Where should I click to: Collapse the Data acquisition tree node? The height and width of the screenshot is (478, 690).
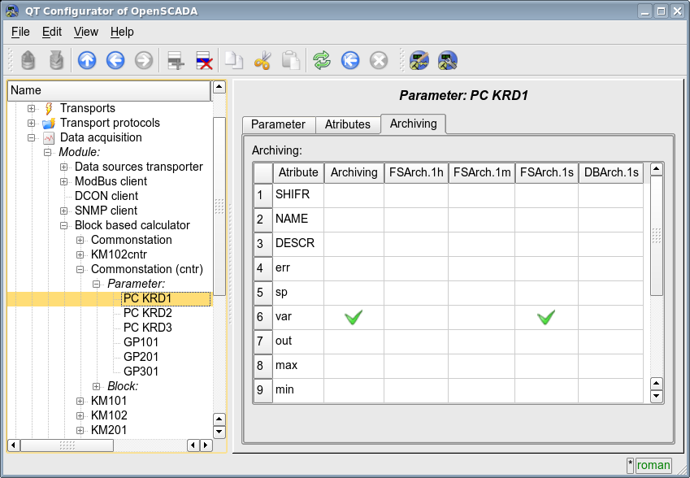pyautogui.click(x=32, y=137)
